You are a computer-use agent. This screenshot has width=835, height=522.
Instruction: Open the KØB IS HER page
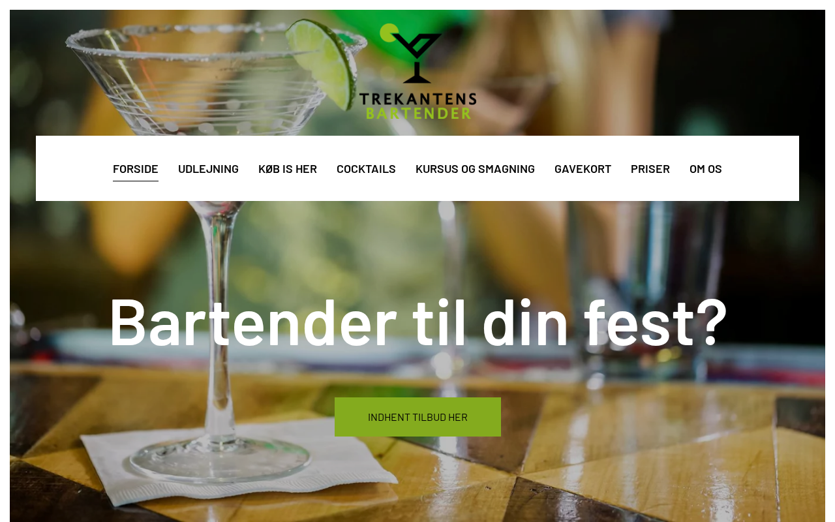tap(288, 168)
